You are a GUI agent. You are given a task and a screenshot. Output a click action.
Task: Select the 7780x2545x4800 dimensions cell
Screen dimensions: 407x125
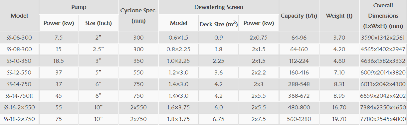383,119
